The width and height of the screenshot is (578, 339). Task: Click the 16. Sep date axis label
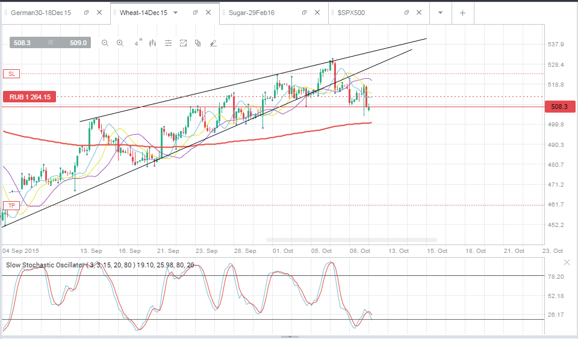tap(130, 251)
